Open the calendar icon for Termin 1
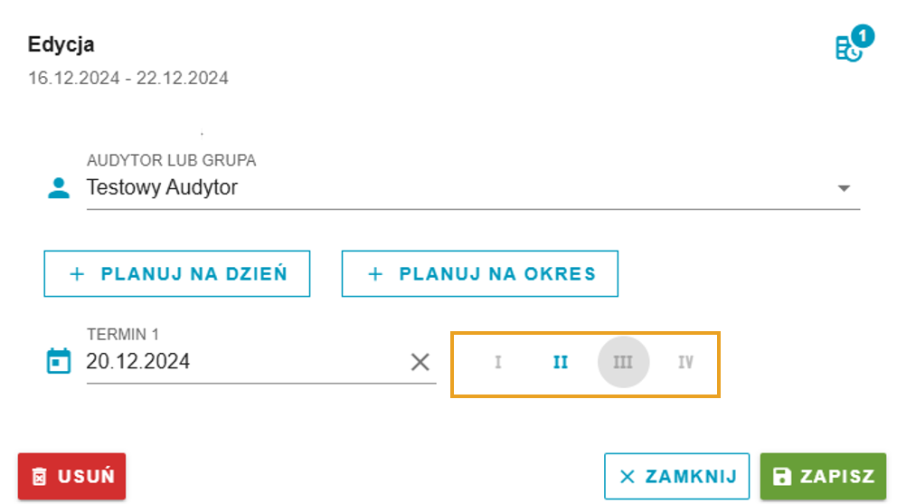Screen dimensions: 897x504 click(59, 361)
